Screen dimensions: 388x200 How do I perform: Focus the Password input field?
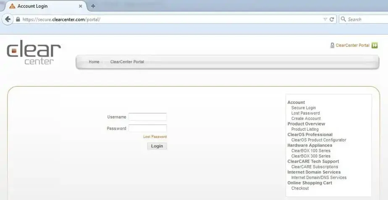pyautogui.click(x=147, y=128)
